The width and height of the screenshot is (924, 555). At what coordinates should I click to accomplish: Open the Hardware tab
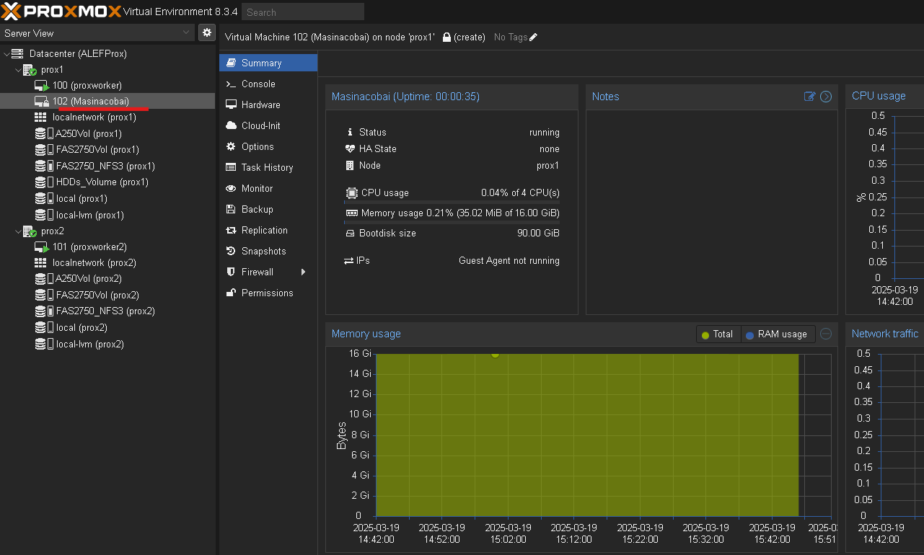pos(268,105)
